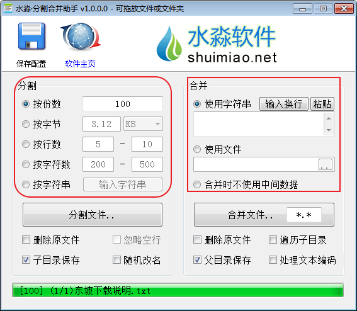Screen dimensions: 357x311
Task: Focus the split count field showing 100
Action: coord(123,104)
